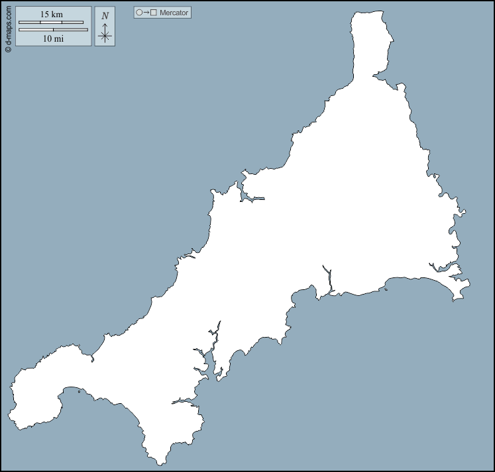
Task: Open the d-maps.com copyright link
Action: (8, 26)
